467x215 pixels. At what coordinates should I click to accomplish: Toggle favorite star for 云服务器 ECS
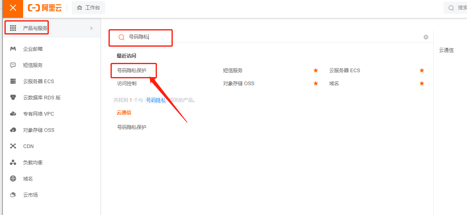pyautogui.click(x=422, y=71)
